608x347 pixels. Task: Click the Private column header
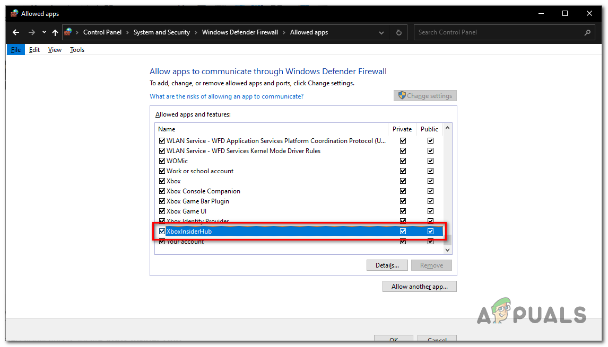pyautogui.click(x=402, y=129)
